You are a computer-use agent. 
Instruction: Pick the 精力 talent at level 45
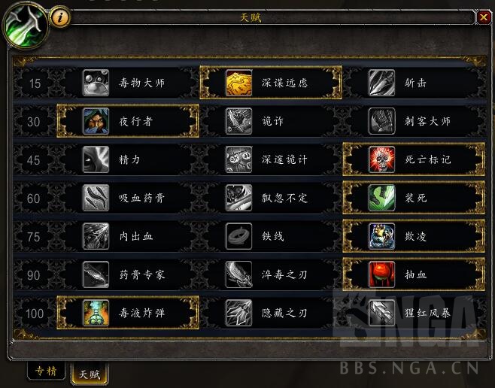click(128, 159)
